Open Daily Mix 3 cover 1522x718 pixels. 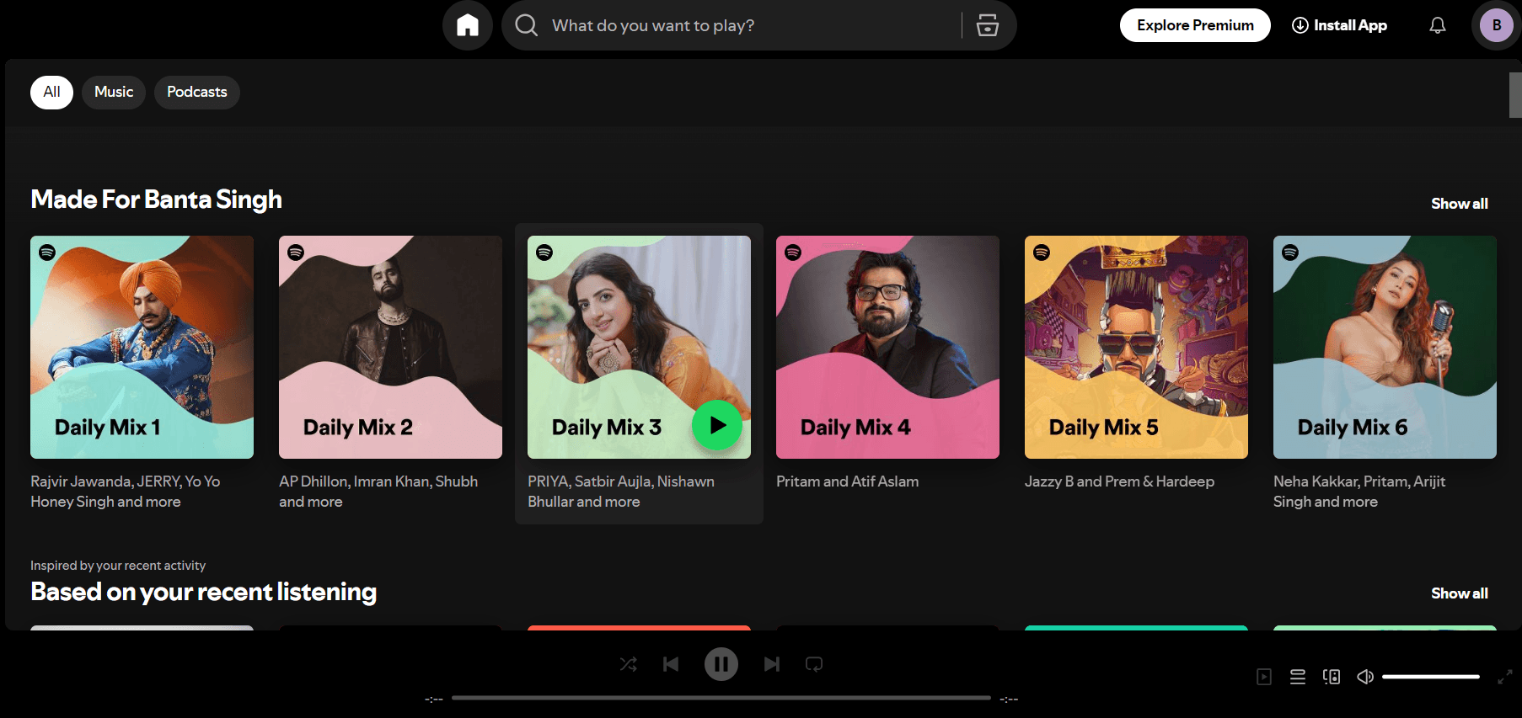[x=639, y=347]
